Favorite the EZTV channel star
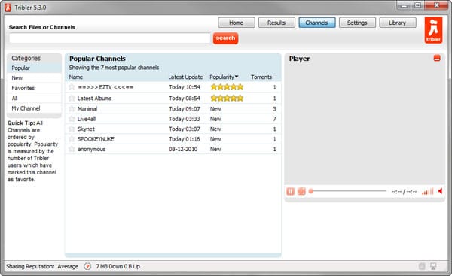The height and width of the screenshot is (276, 452). click(x=72, y=87)
